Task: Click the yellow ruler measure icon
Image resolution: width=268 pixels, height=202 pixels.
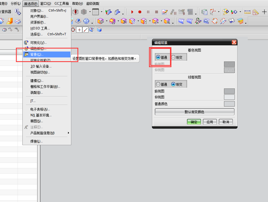Action: (247, 12)
